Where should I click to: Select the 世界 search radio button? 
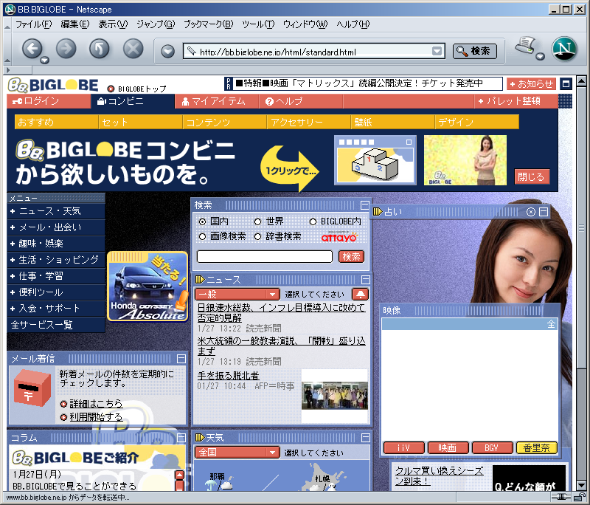257,221
